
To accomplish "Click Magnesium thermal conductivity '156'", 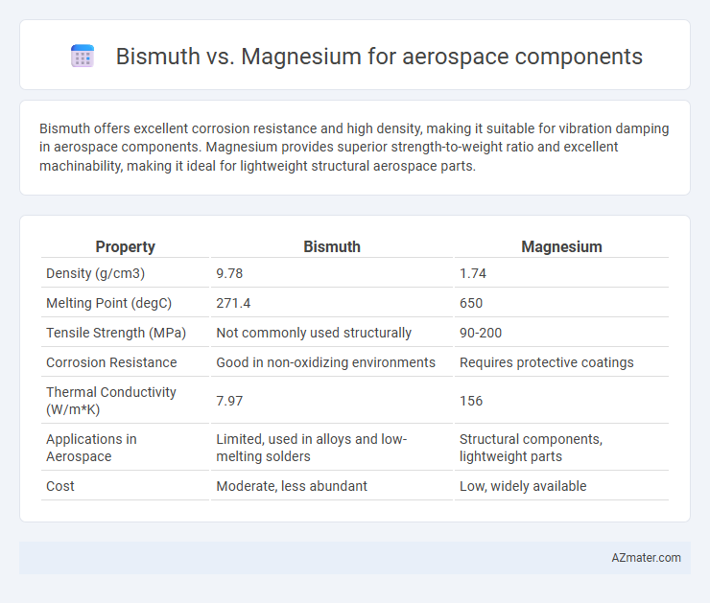I will point(471,401).
